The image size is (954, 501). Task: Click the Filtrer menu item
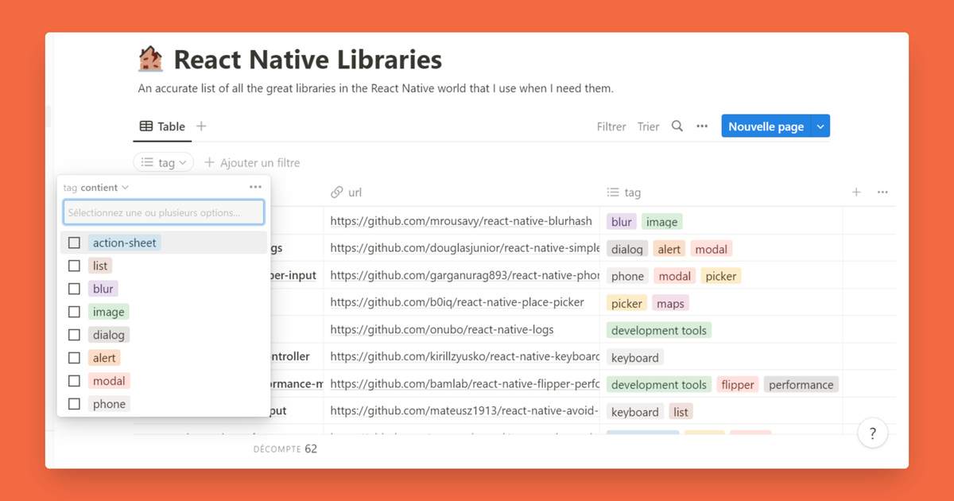click(x=611, y=126)
